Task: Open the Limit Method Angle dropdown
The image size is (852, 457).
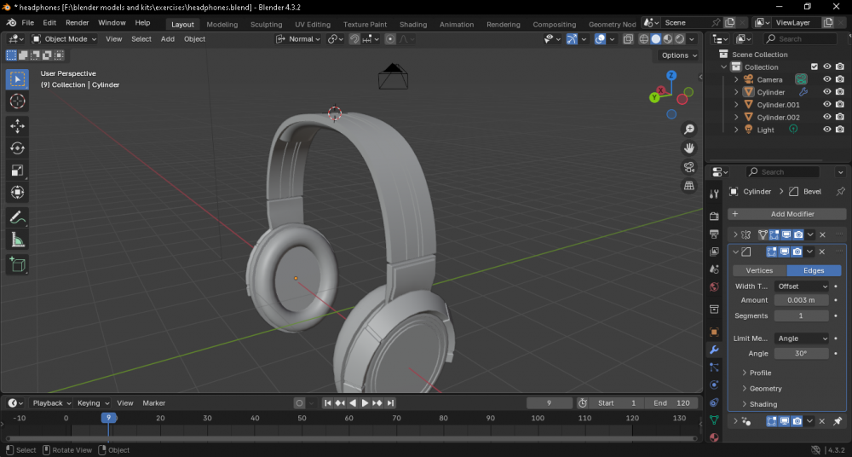Action: tap(802, 338)
